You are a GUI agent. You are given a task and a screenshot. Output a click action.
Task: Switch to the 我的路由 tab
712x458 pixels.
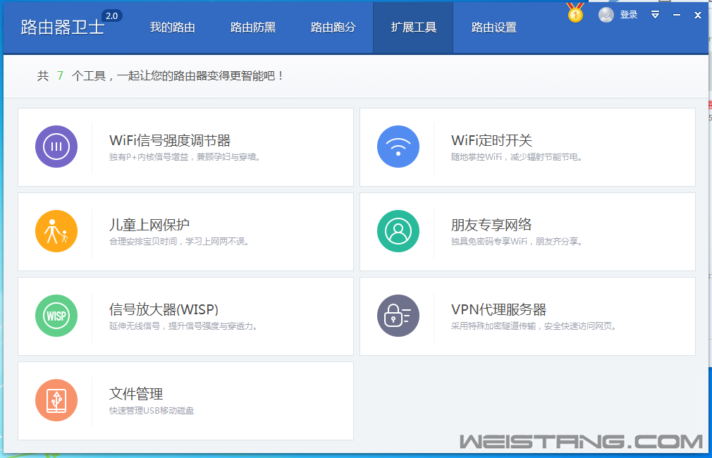[172, 27]
